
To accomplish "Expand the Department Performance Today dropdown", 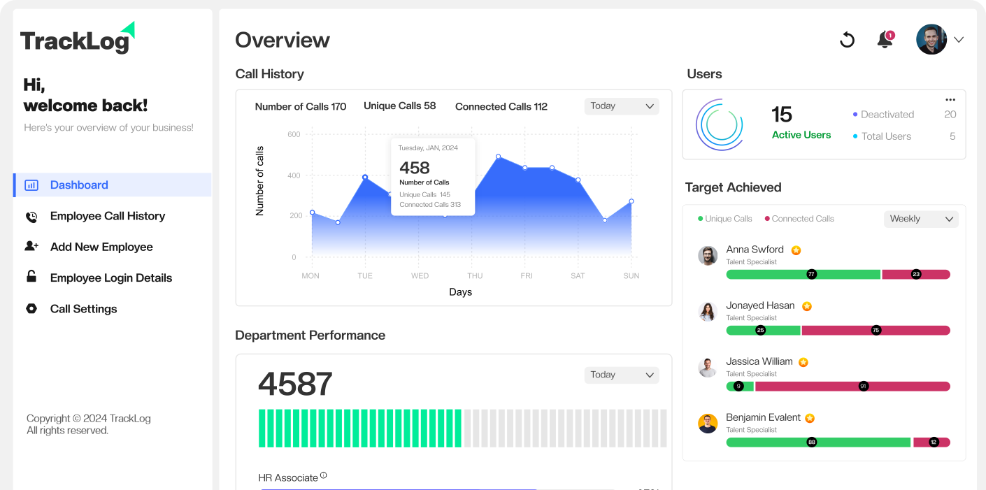I will click(621, 375).
